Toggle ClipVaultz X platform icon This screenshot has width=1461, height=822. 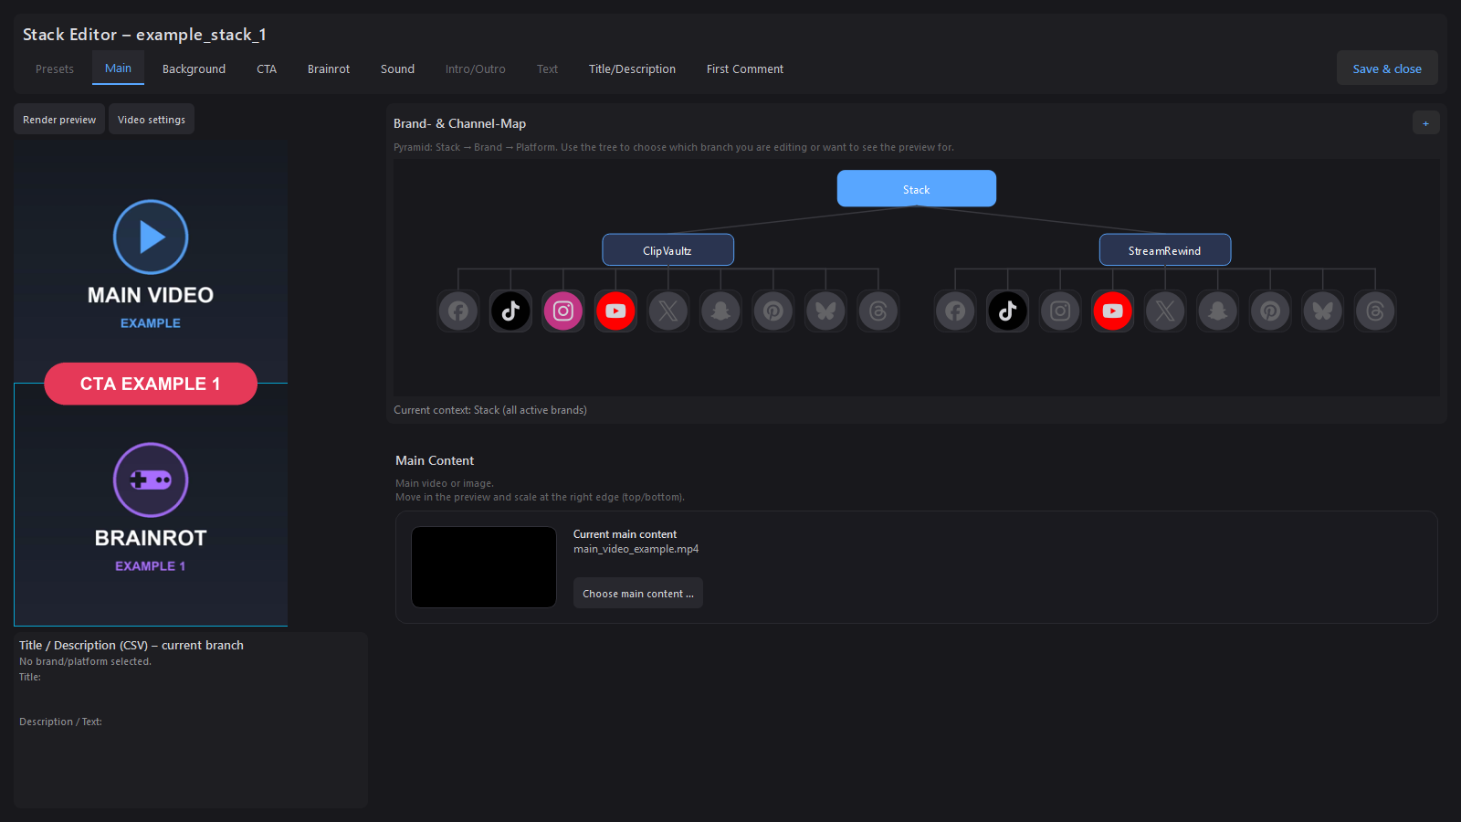(x=668, y=311)
